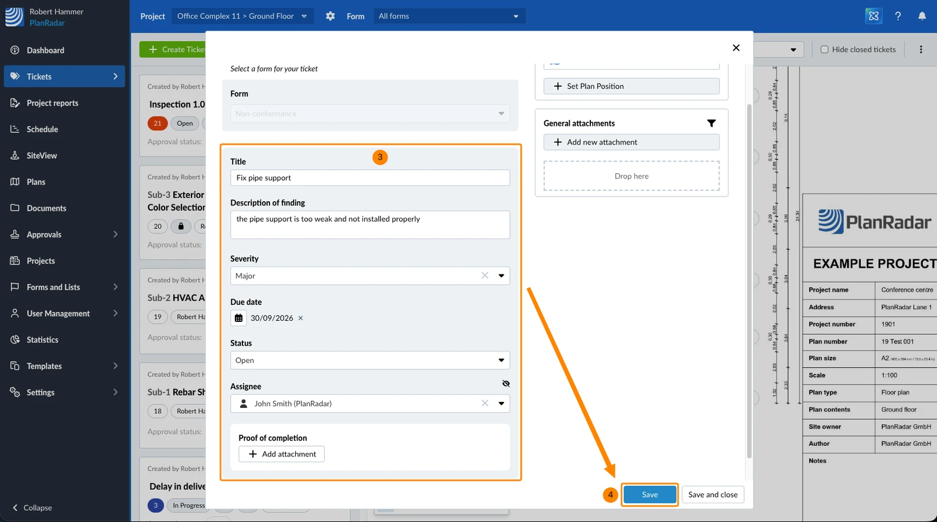
Task: Close the ticket dialog
Action: [736, 48]
